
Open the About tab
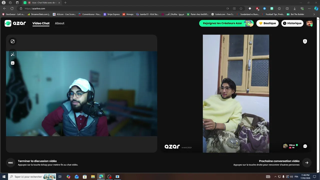(59, 23)
